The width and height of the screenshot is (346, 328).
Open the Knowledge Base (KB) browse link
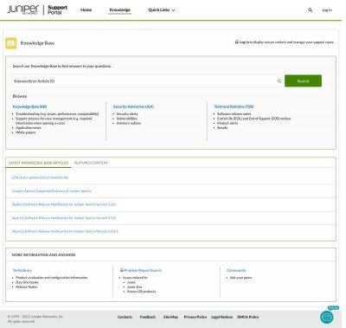click(29, 106)
